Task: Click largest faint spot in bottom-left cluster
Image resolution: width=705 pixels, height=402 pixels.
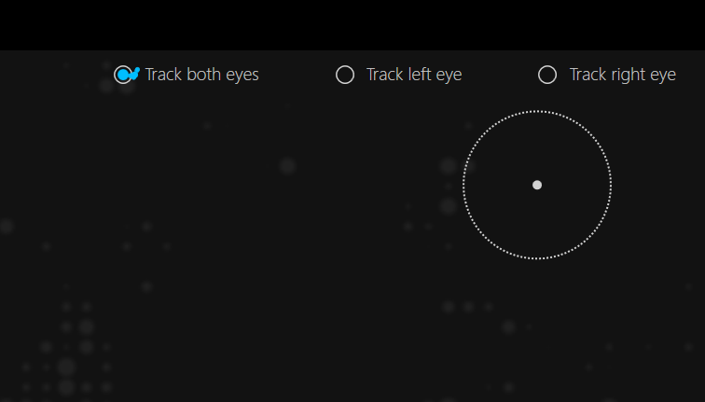Action: tap(66, 367)
